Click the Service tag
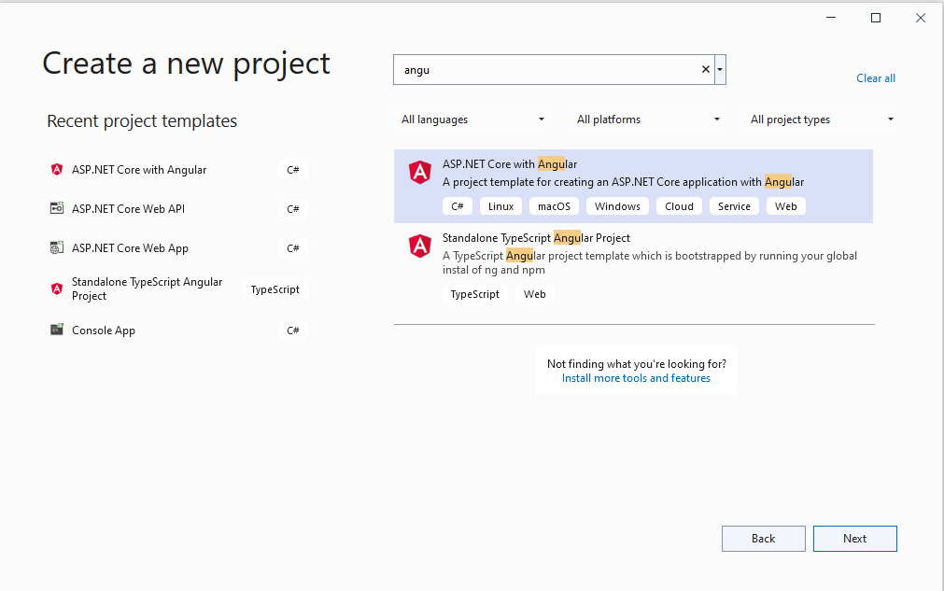This screenshot has height=591, width=944. (734, 206)
